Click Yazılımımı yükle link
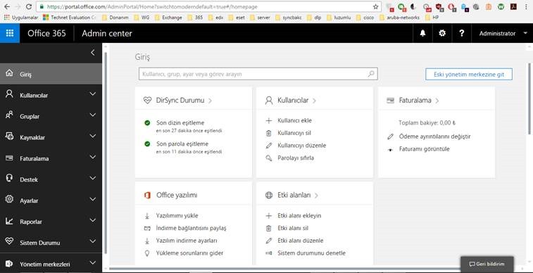 click(x=177, y=215)
